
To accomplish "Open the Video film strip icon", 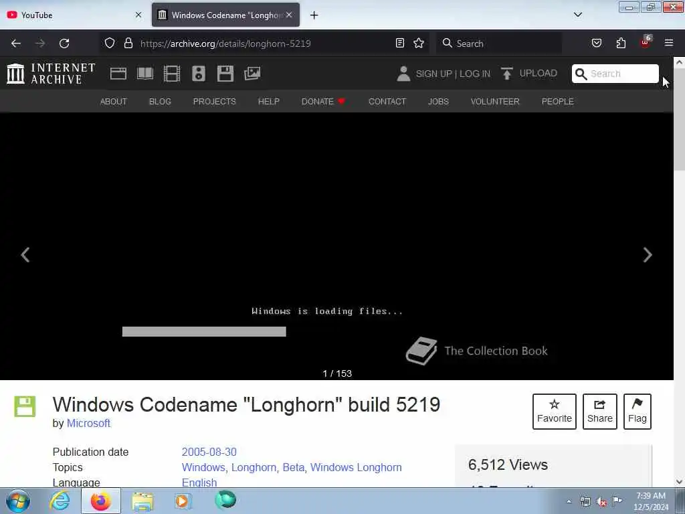I will click(x=172, y=74).
